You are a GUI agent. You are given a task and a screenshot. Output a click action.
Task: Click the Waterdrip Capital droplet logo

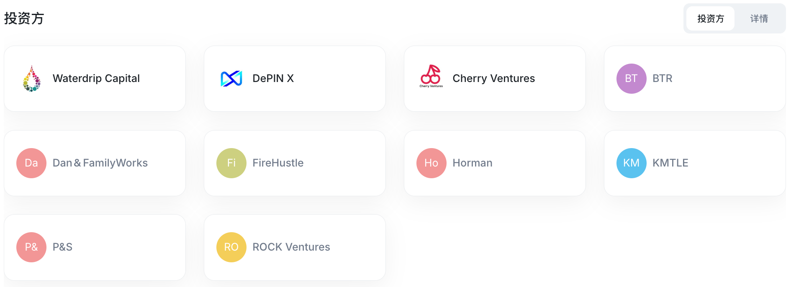(31, 79)
